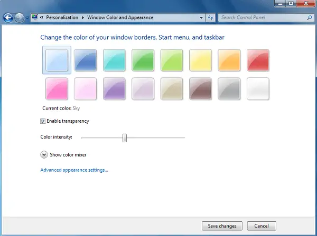
Task: Maximize the window
Action: click(x=291, y=4)
